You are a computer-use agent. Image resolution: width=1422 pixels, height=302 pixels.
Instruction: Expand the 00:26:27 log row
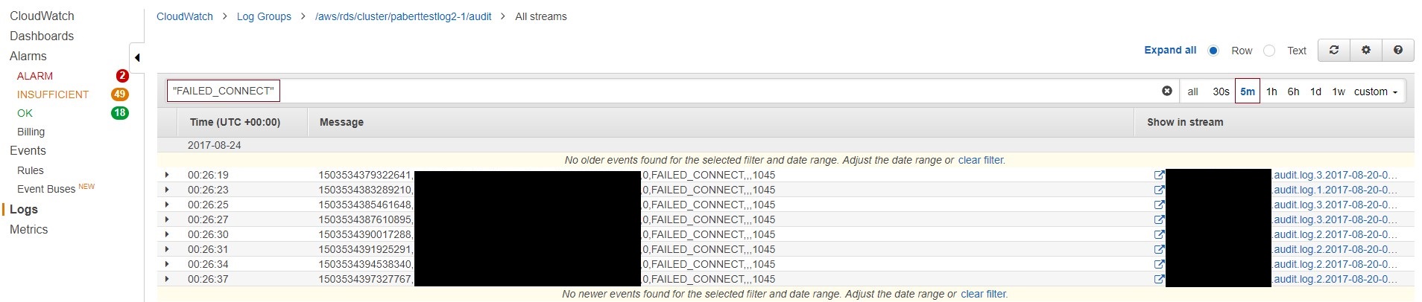[x=167, y=219]
